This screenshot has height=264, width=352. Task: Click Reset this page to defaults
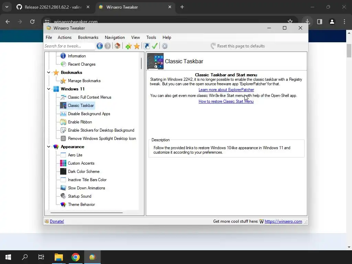pos(238,46)
